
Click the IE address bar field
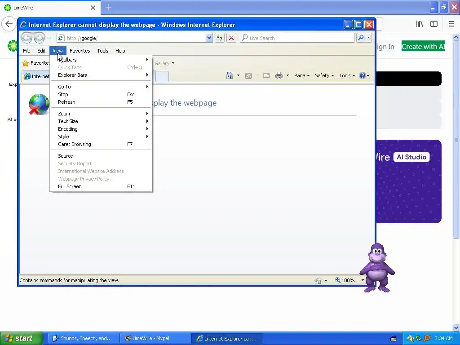135,38
